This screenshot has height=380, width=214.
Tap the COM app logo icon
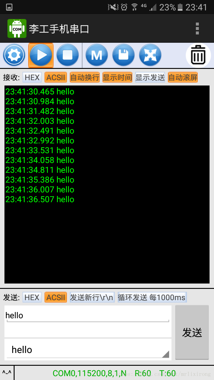coord(17,28)
